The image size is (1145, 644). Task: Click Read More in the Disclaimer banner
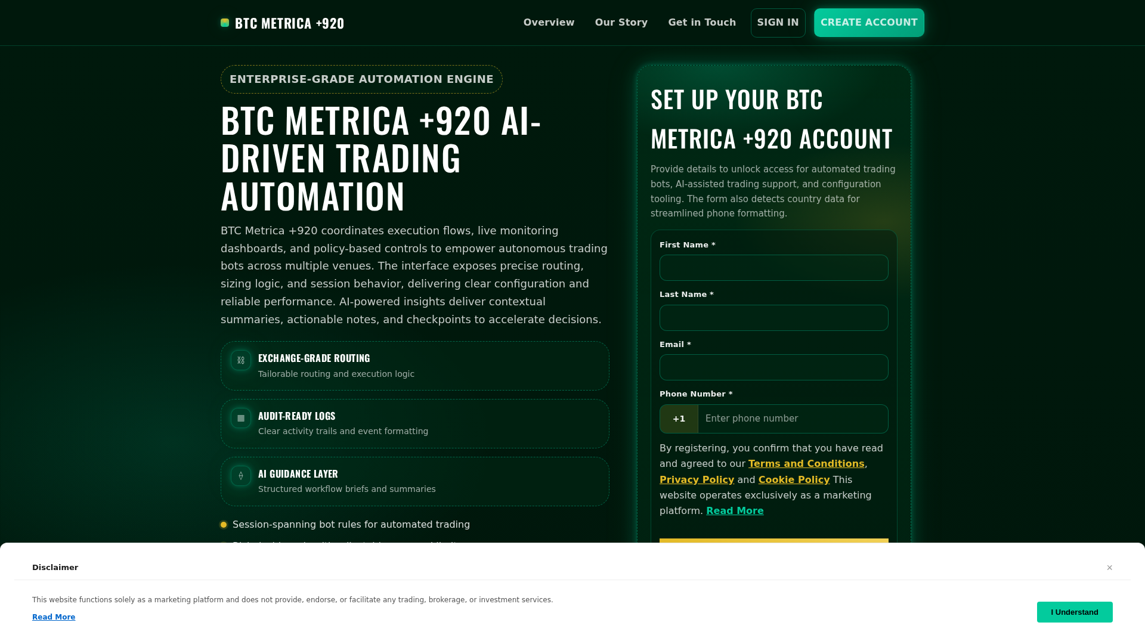[54, 617]
